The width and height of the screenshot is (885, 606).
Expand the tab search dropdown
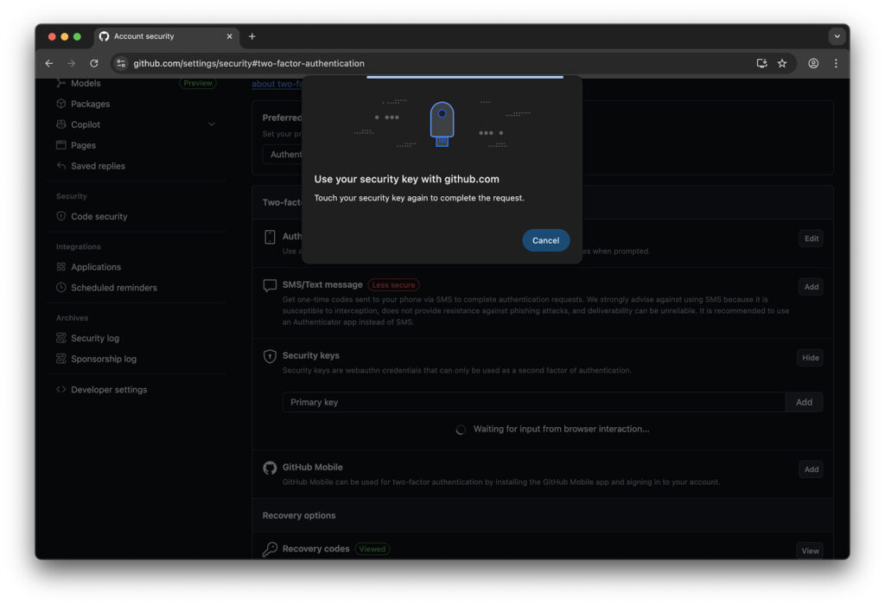click(x=837, y=36)
